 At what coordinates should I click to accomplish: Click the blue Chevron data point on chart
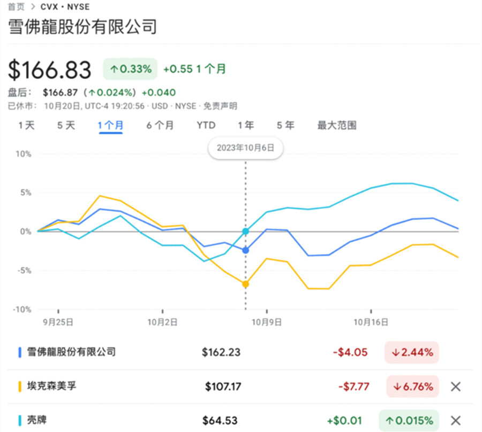pyautogui.click(x=246, y=250)
